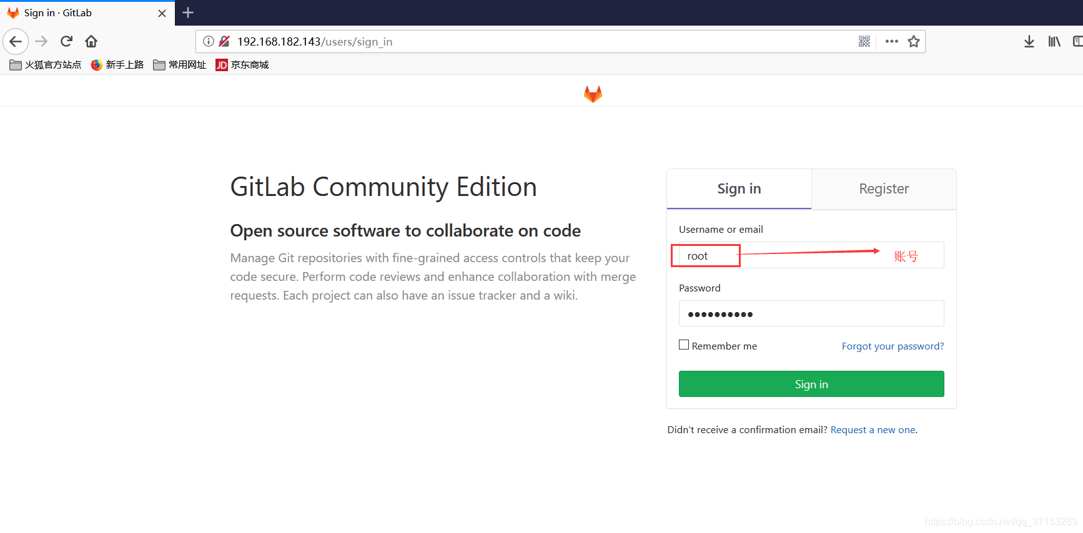Open the 新手上路 bookmark
1083x533 pixels.
point(117,65)
